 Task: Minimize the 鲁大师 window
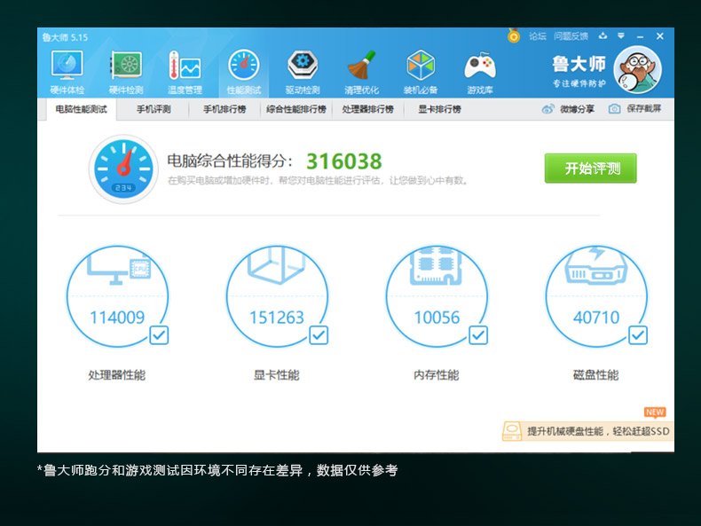(640, 36)
